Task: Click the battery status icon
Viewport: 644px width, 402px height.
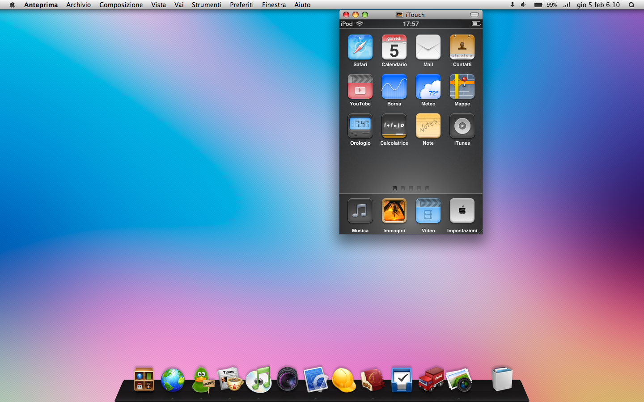Action: (538, 5)
